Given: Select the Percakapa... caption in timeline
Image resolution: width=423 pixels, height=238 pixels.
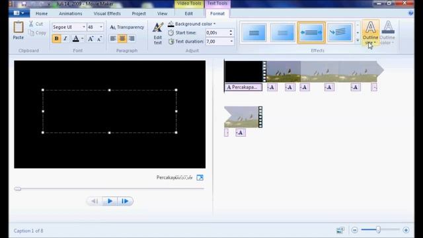Looking at the screenshot, I should point(243,87).
